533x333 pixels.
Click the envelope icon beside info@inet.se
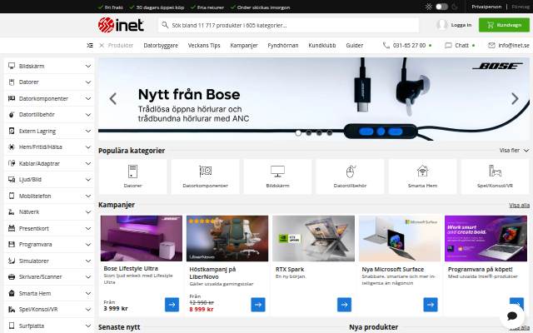[491, 45]
